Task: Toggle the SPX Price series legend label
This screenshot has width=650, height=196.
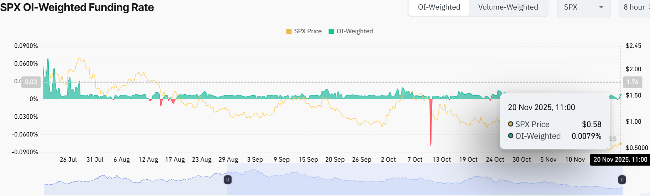Action: [x=308, y=31]
